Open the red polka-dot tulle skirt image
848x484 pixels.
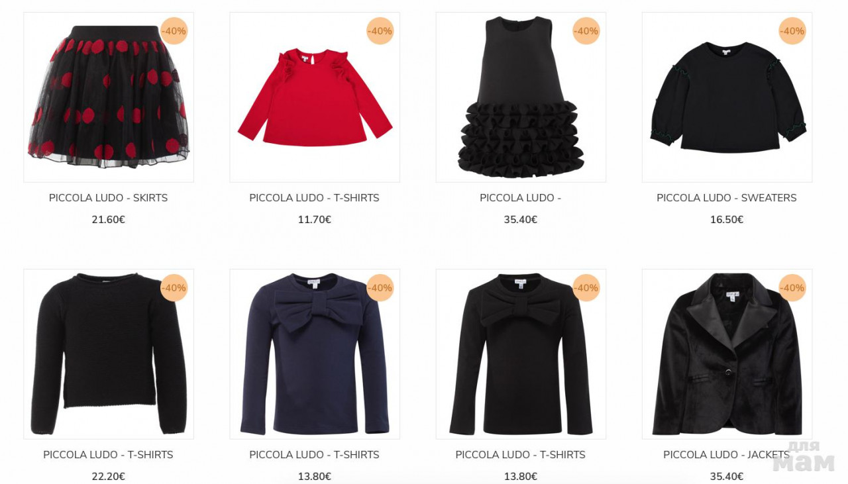pyautogui.click(x=109, y=97)
